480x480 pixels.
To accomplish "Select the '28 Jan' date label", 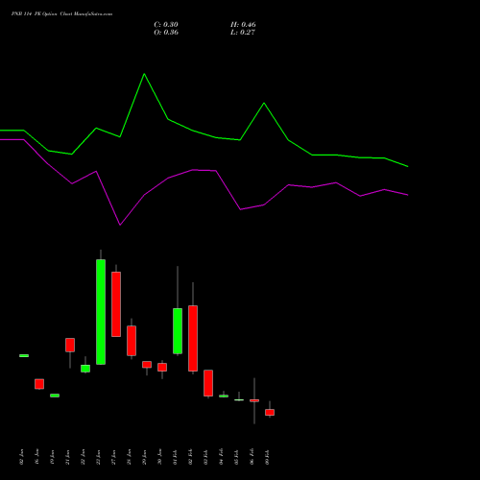I will pyautogui.click(x=129, y=457).
